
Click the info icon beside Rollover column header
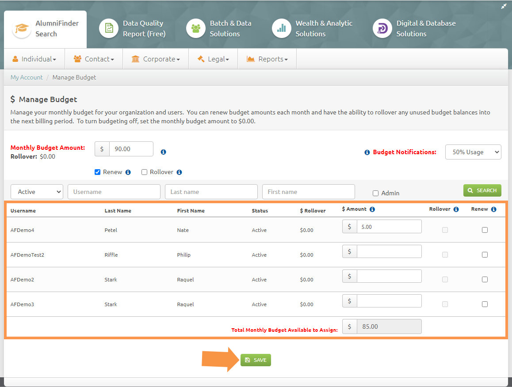click(456, 209)
